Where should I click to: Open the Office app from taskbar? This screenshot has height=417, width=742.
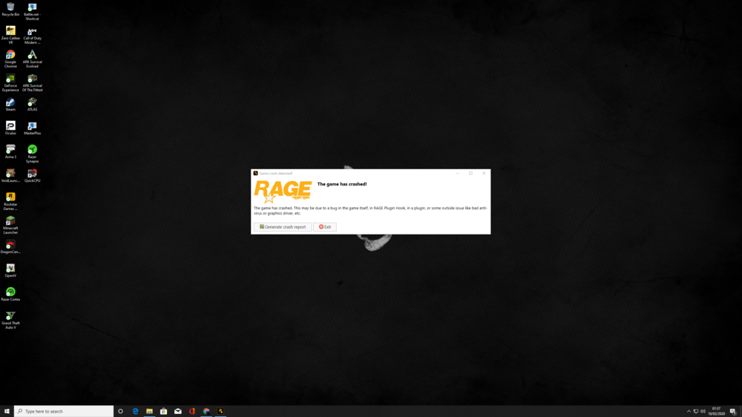[x=192, y=411]
